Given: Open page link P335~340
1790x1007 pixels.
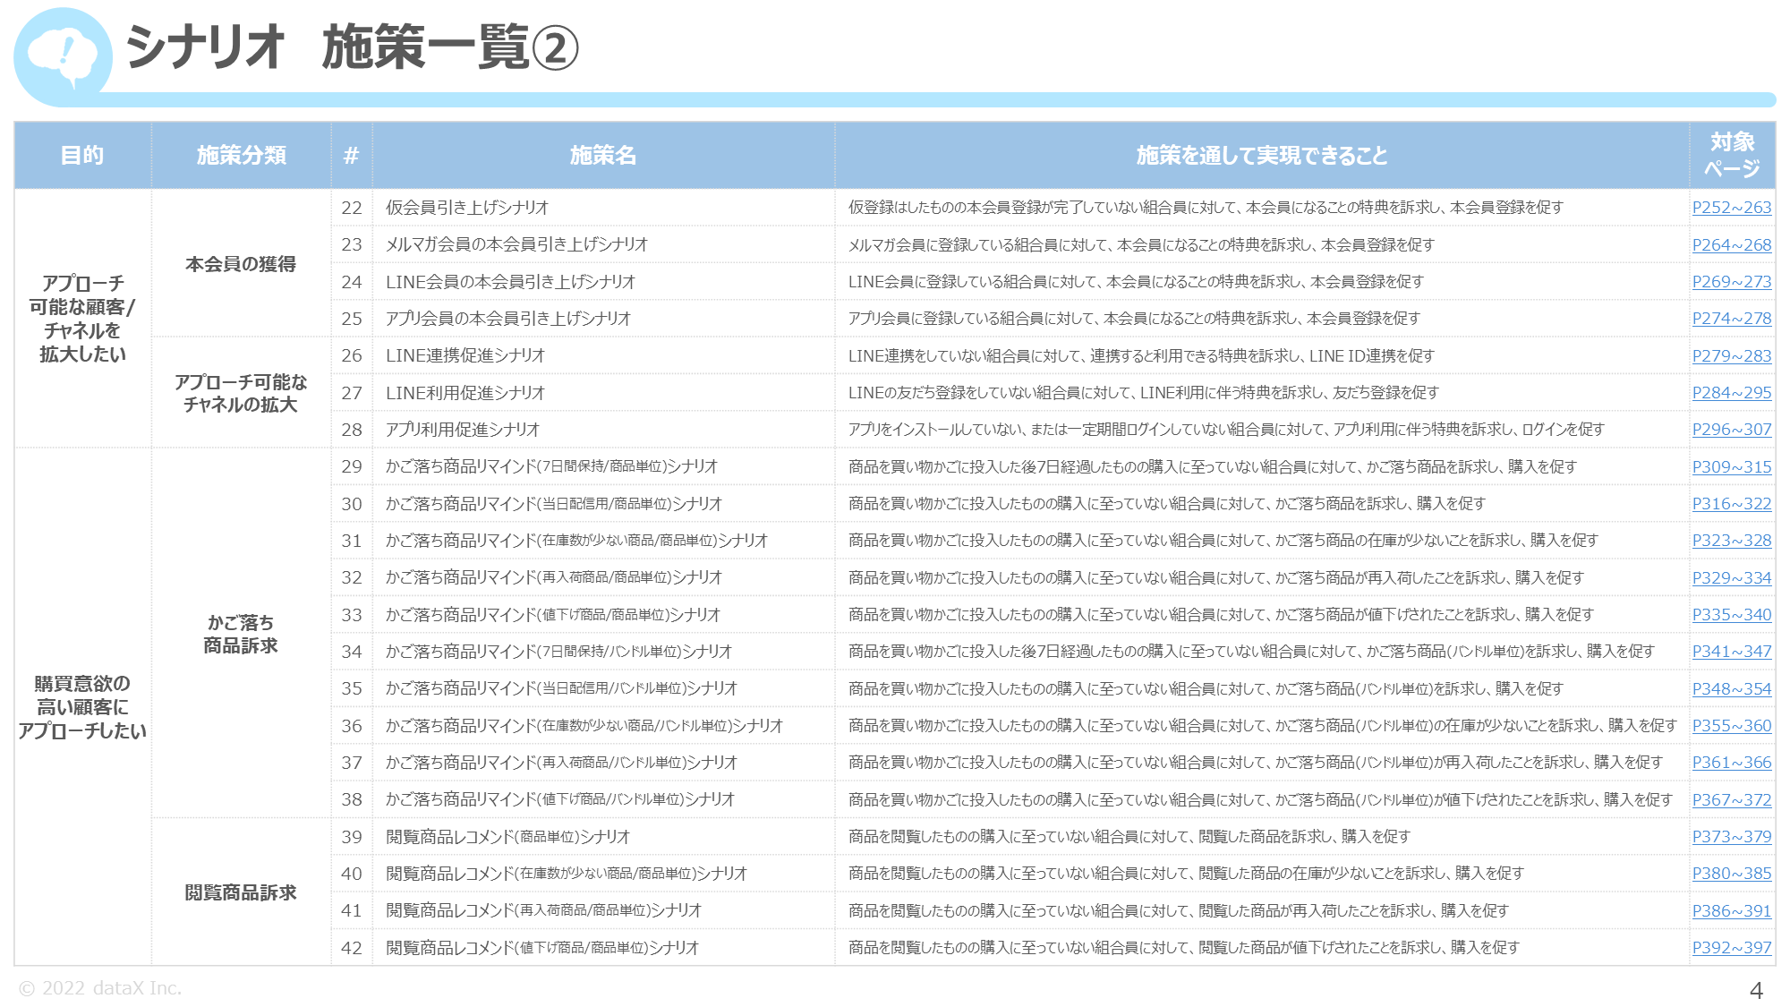Looking at the screenshot, I should coord(1731,615).
